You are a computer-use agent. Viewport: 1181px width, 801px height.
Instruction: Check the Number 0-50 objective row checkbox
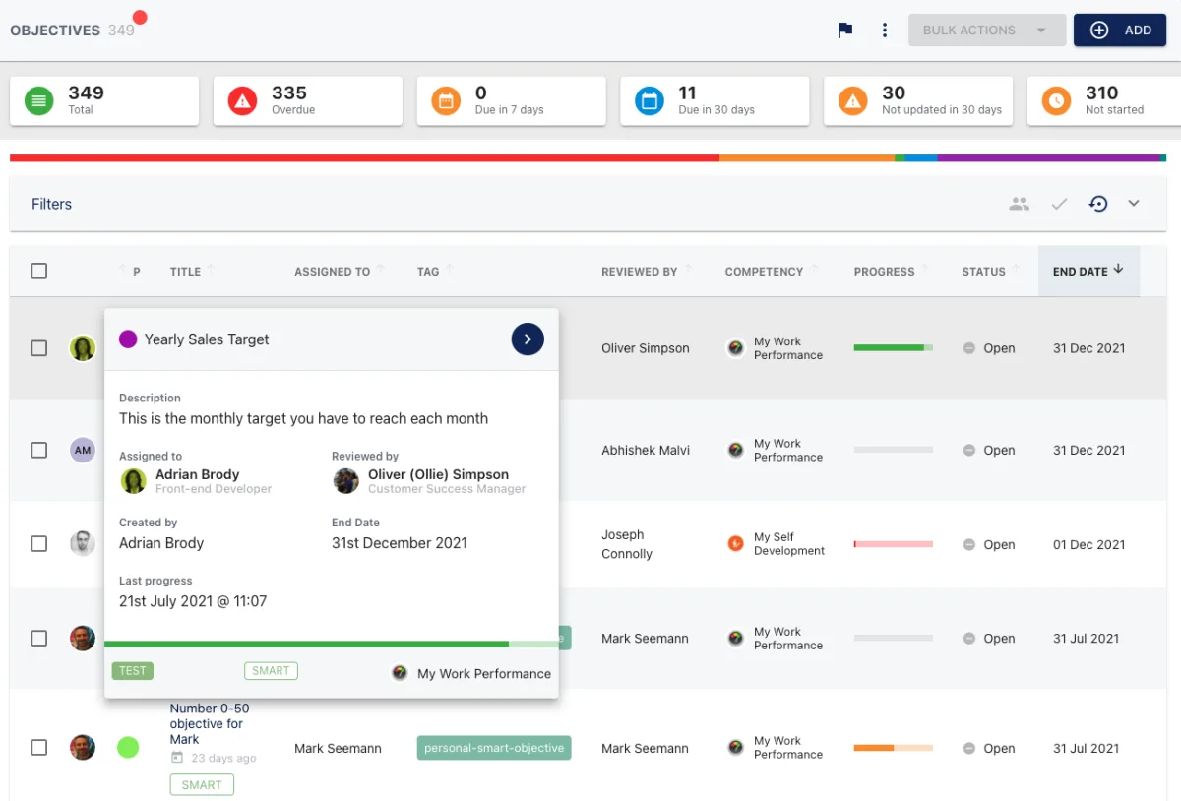pos(39,747)
